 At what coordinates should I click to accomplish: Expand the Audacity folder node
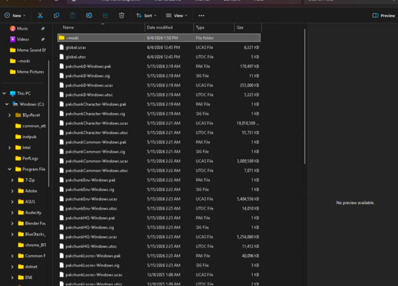point(12,213)
